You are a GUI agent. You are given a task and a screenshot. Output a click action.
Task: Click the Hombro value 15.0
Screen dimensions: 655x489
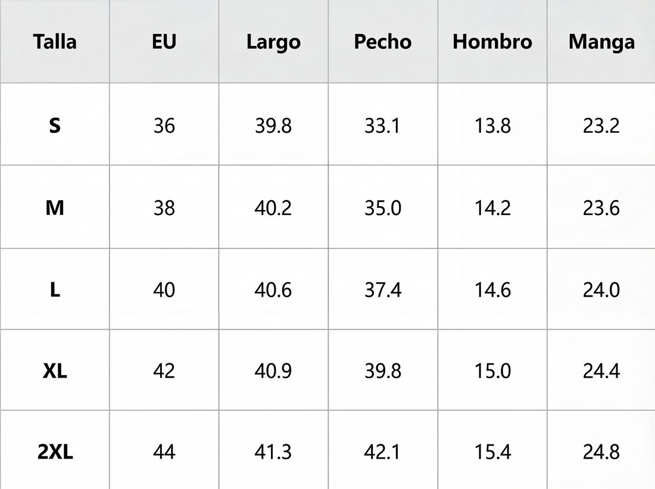(492, 370)
